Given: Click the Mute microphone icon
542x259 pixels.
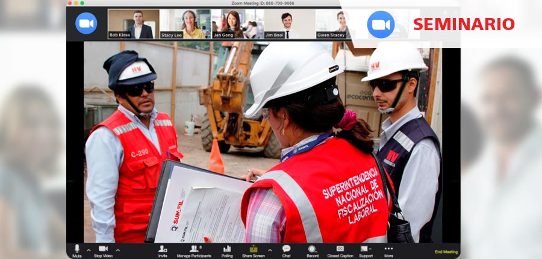Looking at the screenshot, I should click(x=76, y=248).
